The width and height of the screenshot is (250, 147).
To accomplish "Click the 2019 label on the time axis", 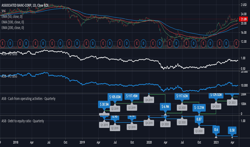I will pyautogui.click(x=82, y=142).
